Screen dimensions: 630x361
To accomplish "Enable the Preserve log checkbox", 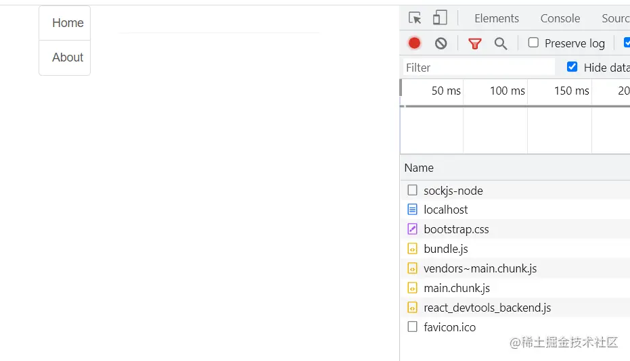I will click(x=533, y=43).
